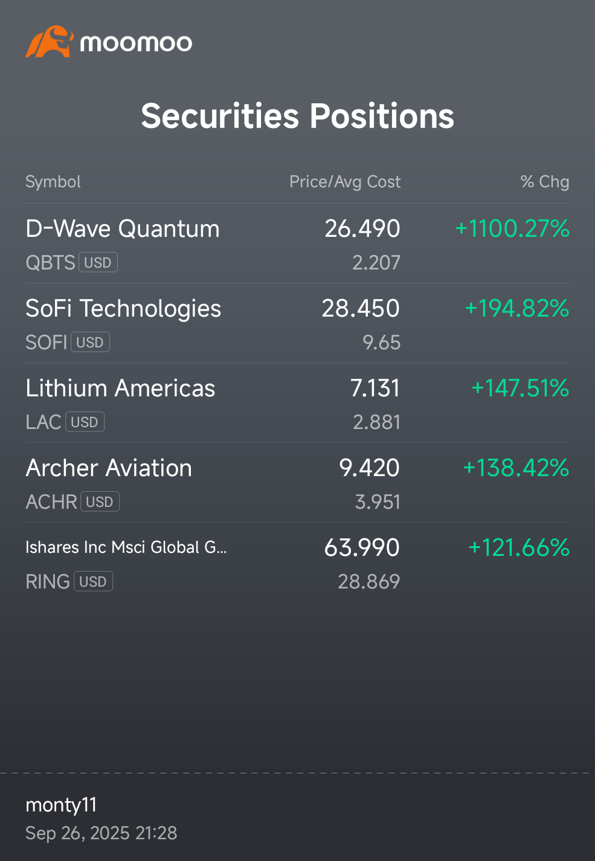
Task: Select the Ishares Inc Msci Global row
Action: tap(297, 563)
